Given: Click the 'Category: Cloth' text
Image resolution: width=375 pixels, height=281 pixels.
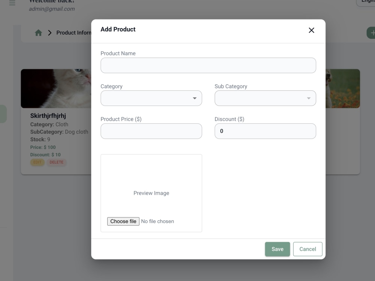Looking at the screenshot, I should click(49, 124).
